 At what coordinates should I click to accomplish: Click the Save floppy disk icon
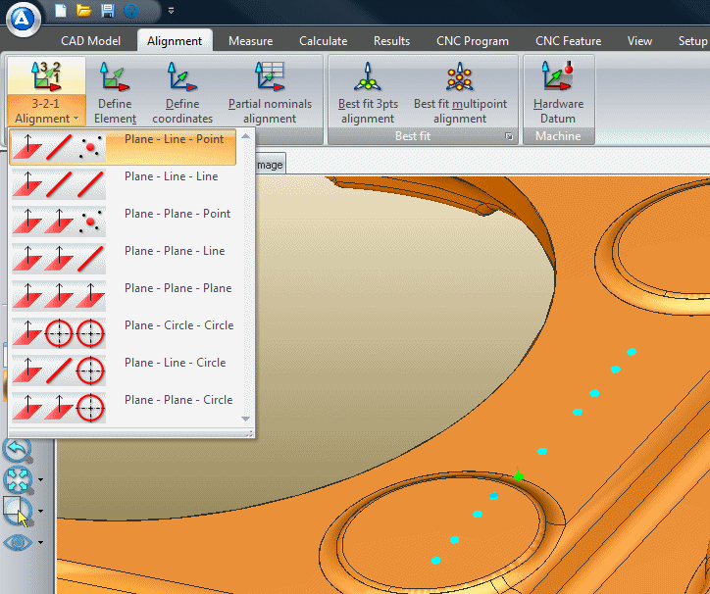pyautogui.click(x=108, y=11)
